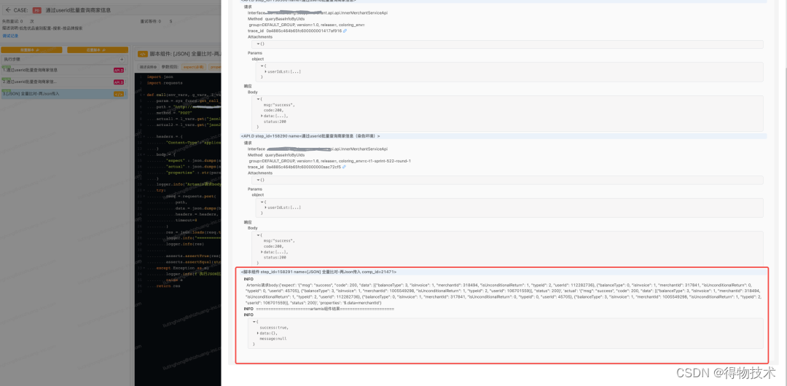Image resolution: width=787 pixels, height=386 pixels.
Task: Click the API.D badge on step 2
Action: click(x=119, y=82)
